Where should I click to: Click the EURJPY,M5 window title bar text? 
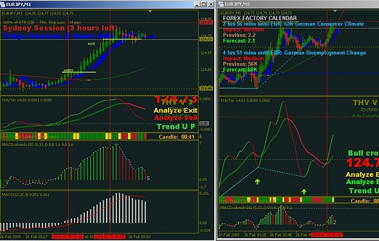(x=237, y=4)
